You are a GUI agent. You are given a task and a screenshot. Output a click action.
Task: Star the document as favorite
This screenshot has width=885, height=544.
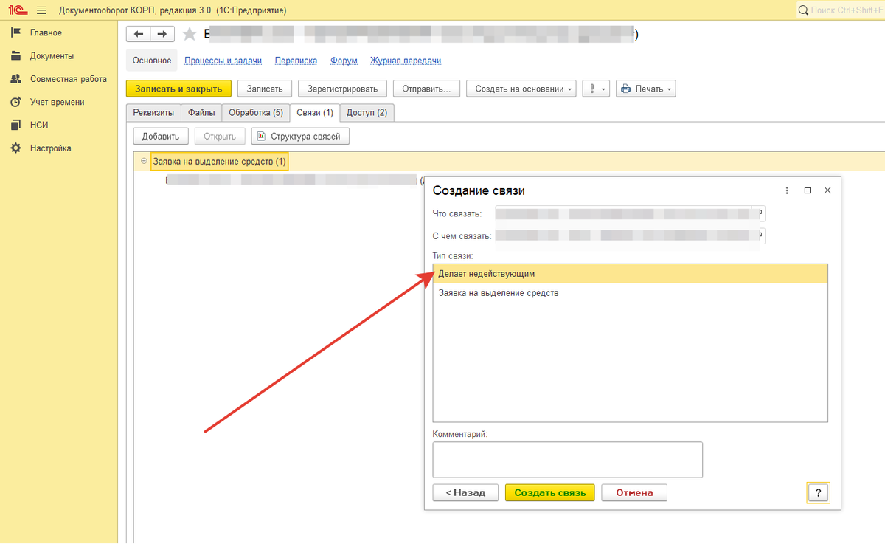190,34
